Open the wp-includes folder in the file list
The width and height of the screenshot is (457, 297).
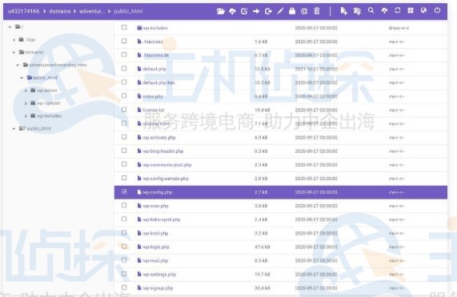pyautogui.click(x=155, y=28)
